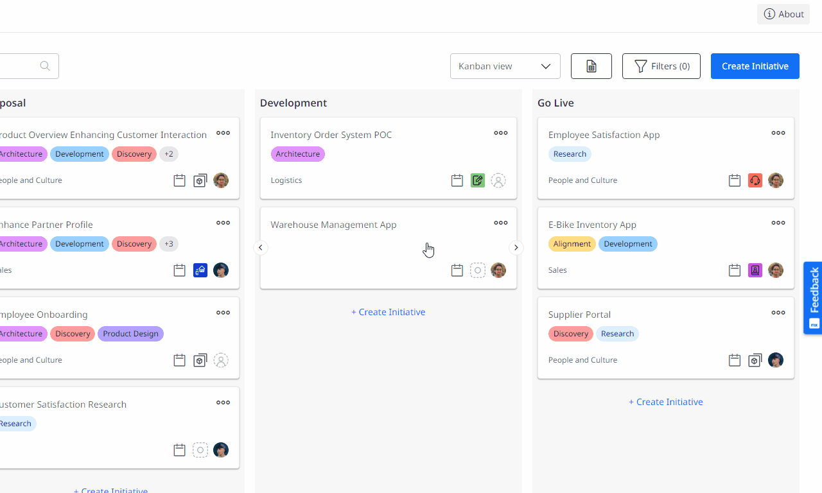822x493 pixels.
Task: Open the options menu for Customer Satisfaction Research
Action: coord(223,402)
